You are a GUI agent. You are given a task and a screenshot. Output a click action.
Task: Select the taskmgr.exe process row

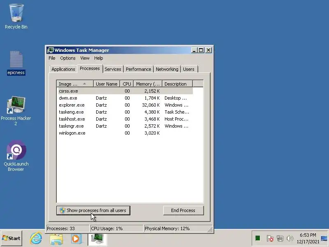(x=125, y=126)
